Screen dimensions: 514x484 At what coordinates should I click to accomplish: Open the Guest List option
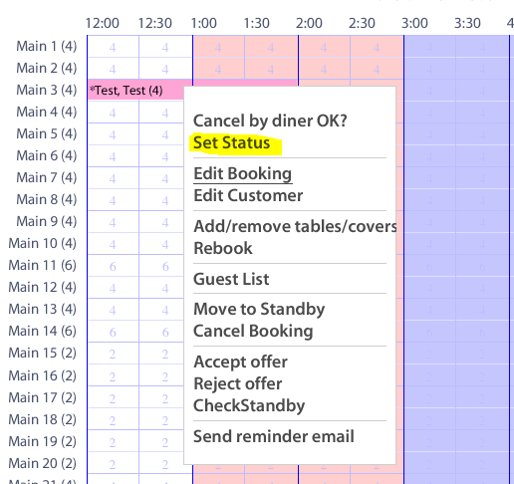click(x=231, y=279)
